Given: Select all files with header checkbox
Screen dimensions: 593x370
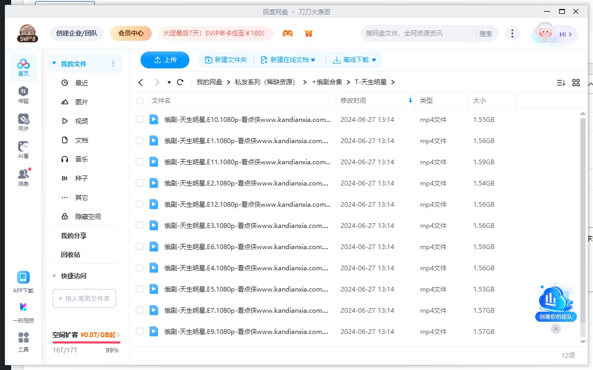Looking at the screenshot, I should click(x=140, y=100).
